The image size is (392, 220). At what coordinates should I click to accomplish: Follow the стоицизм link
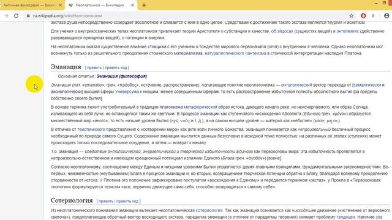click(x=157, y=46)
